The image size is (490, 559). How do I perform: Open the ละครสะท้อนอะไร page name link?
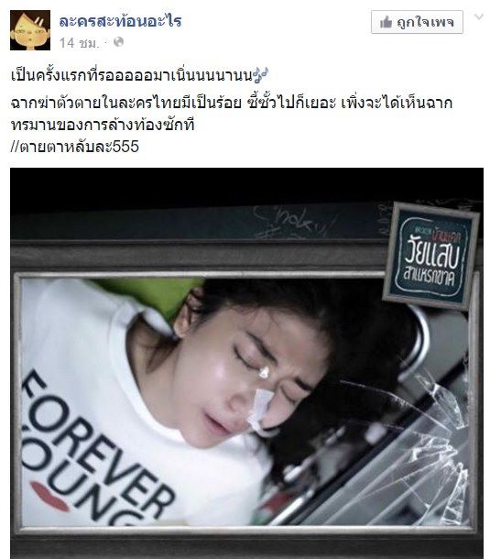121,21
